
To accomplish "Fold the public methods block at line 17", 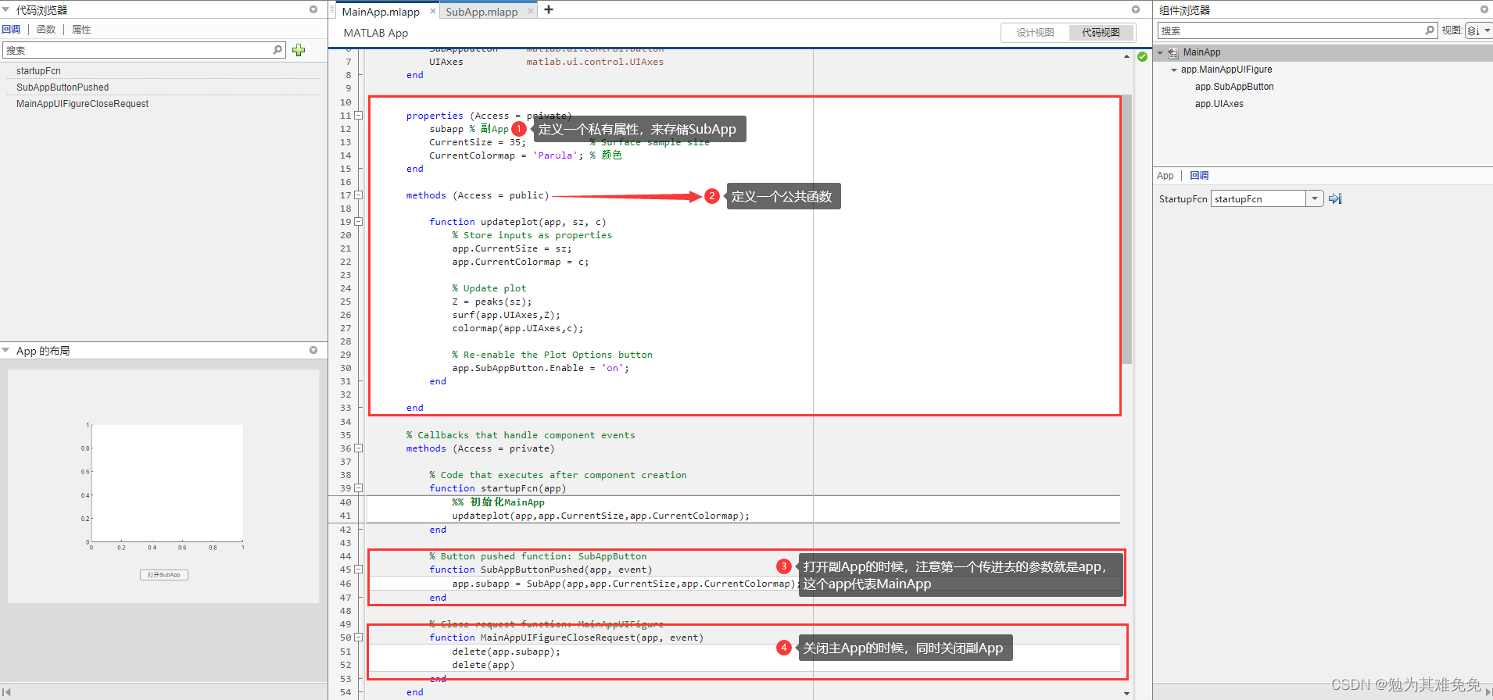I will pos(359,195).
